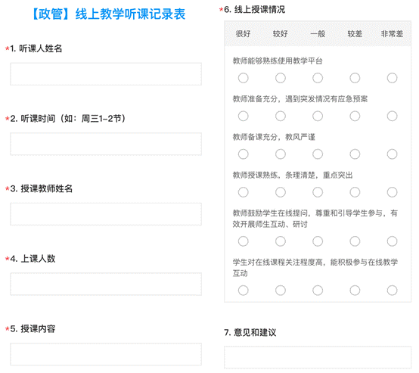Choose 很好 for 教师鼓励学生在线提问
The image size is (419, 373).
(244, 241)
